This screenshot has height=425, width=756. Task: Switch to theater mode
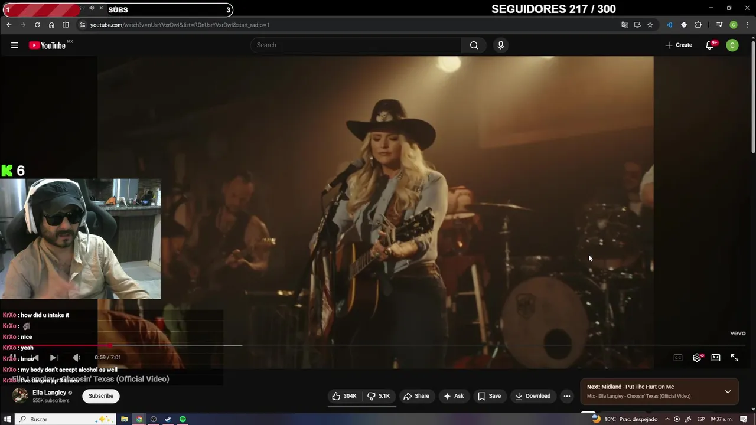click(x=716, y=358)
